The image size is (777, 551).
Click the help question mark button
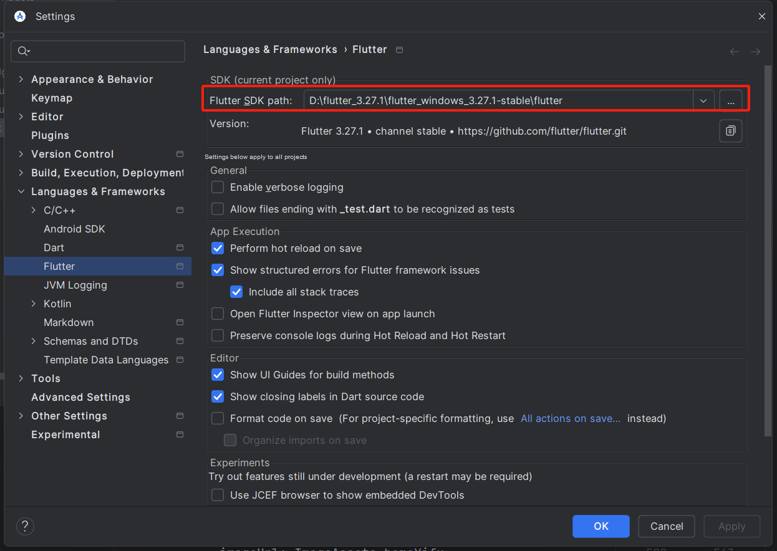(25, 526)
